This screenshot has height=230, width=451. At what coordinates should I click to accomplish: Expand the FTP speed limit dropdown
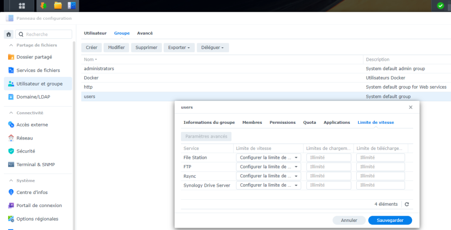(x=268, y=167)
